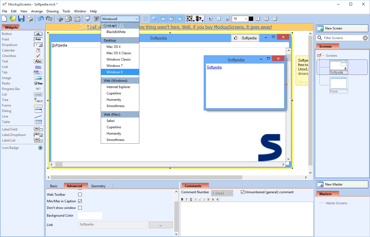Open the Drawing menu
The image size is (370, 237).
click(x=53, y=11)
